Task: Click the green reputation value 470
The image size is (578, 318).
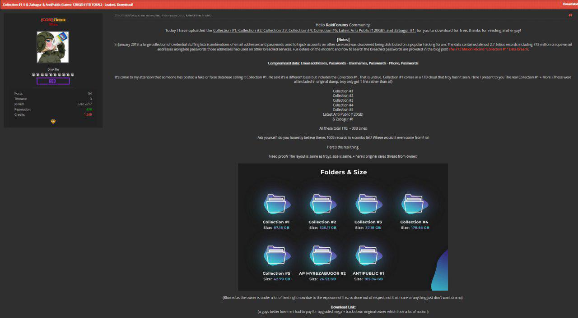Action: (89, 109)
